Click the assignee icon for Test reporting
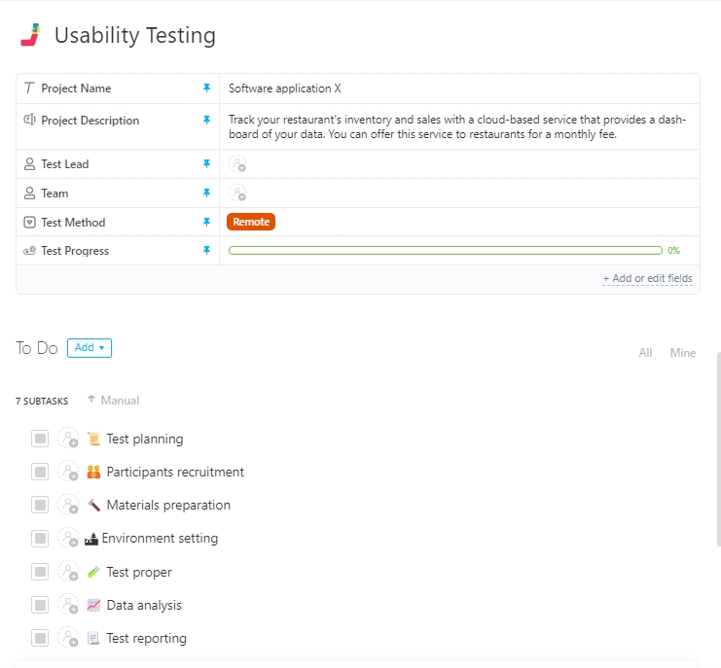This screenshot has width=721, height=668. click(x=68, y=638)
